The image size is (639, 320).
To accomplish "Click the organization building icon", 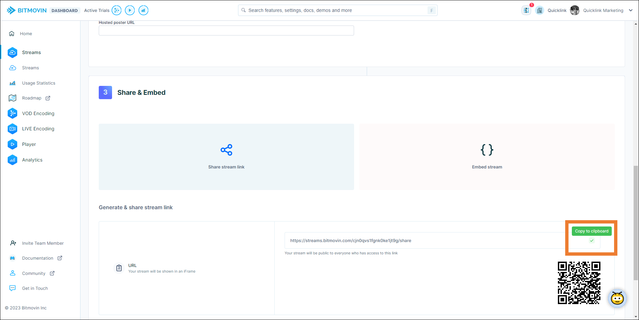I will tap(540, 10).
